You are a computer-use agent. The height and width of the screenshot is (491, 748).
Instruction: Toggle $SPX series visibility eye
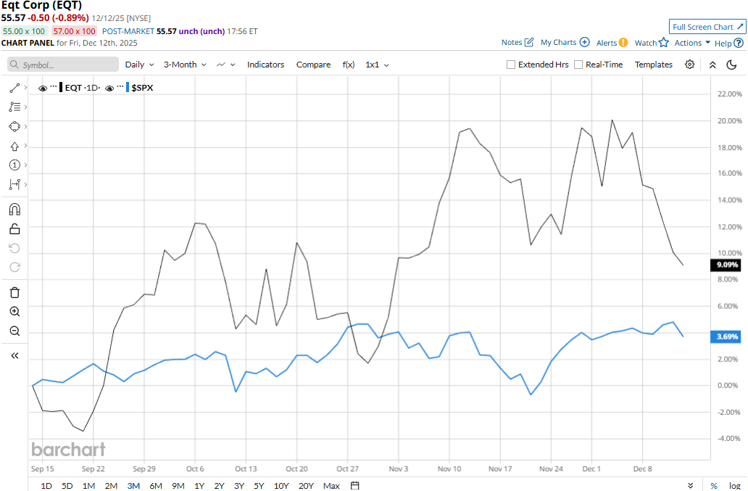click(x=109, y=88)
